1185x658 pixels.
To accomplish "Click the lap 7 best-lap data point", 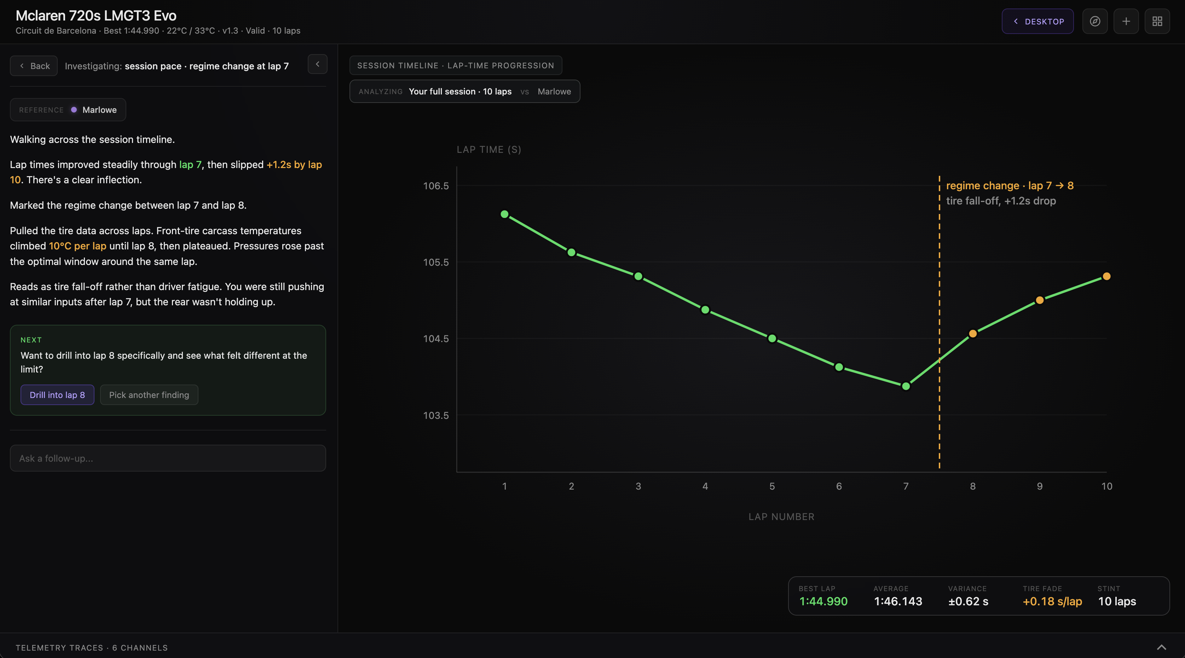I will pyautogui.click(x=906, y=386).
